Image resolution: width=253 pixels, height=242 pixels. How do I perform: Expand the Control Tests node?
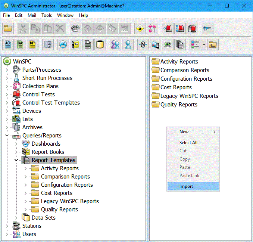point(7,94)
